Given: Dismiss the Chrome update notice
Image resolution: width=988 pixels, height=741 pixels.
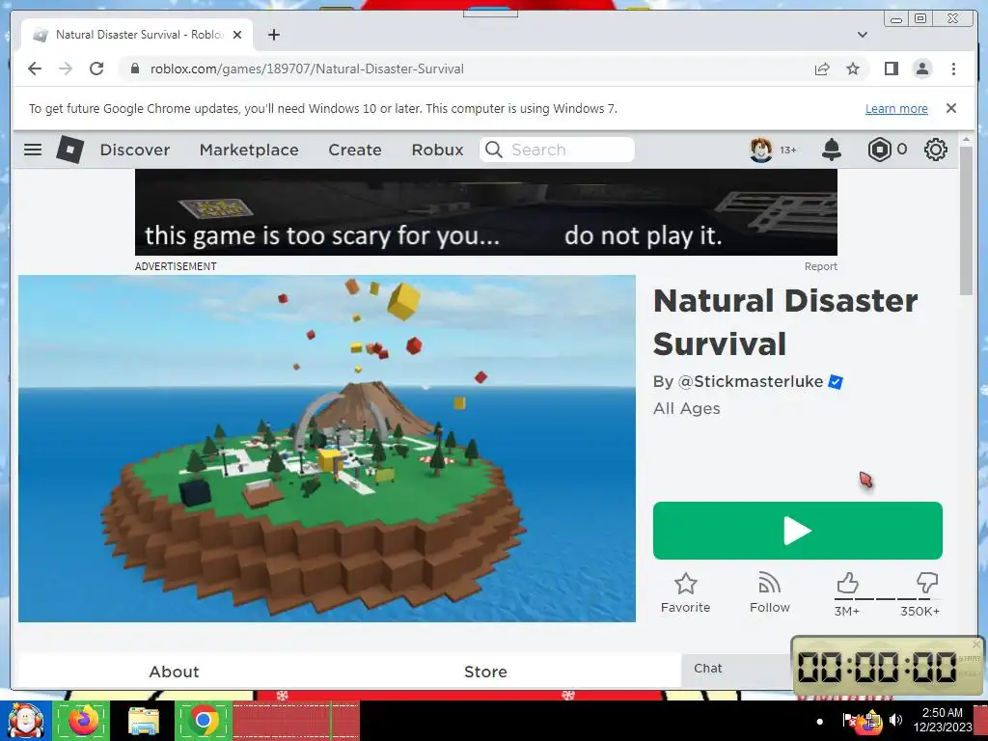Looking at the screenshot, I should click(x=950, y=108).
